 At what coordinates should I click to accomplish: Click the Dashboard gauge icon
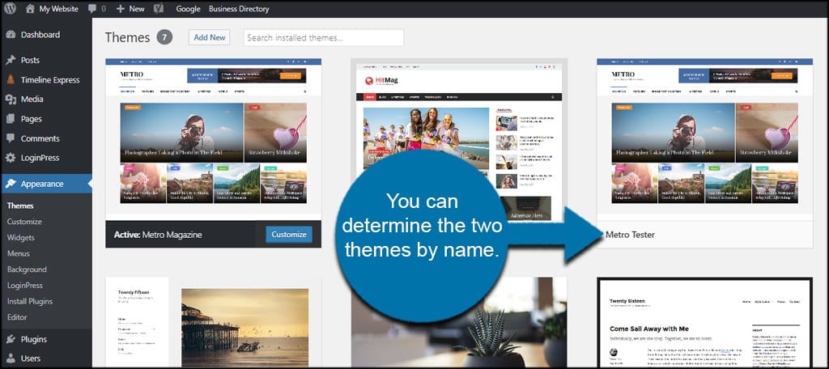click(x=11, y=35)
